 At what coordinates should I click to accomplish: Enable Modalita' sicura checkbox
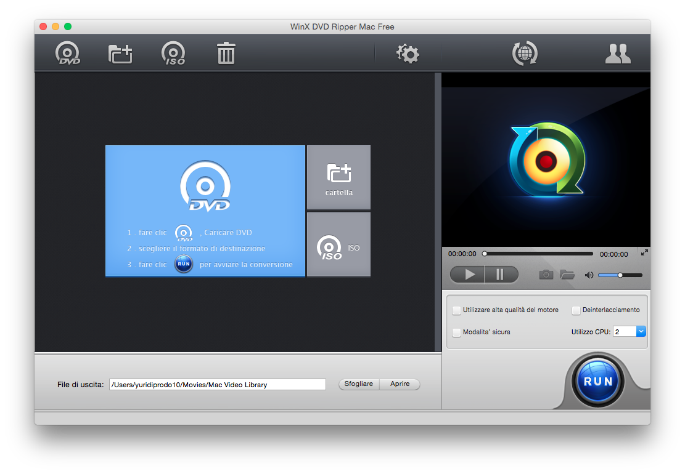pos(457,332)
